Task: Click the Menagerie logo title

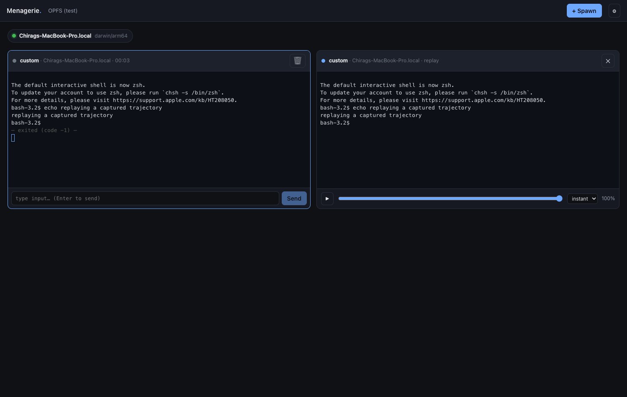Action: click(24, 11)
